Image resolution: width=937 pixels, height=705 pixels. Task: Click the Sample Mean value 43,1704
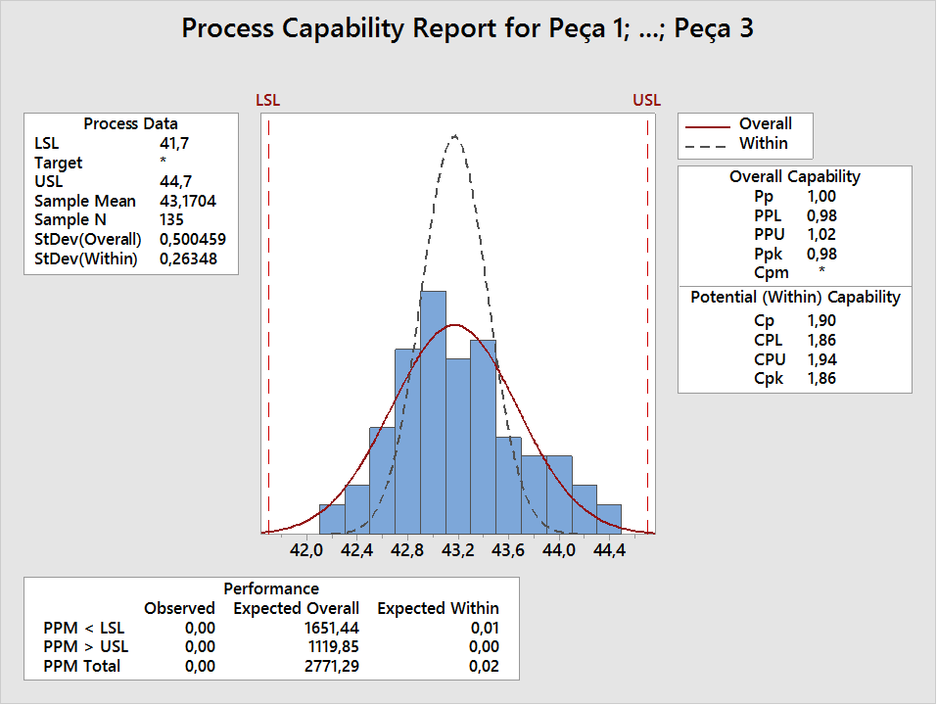(188, 201)
